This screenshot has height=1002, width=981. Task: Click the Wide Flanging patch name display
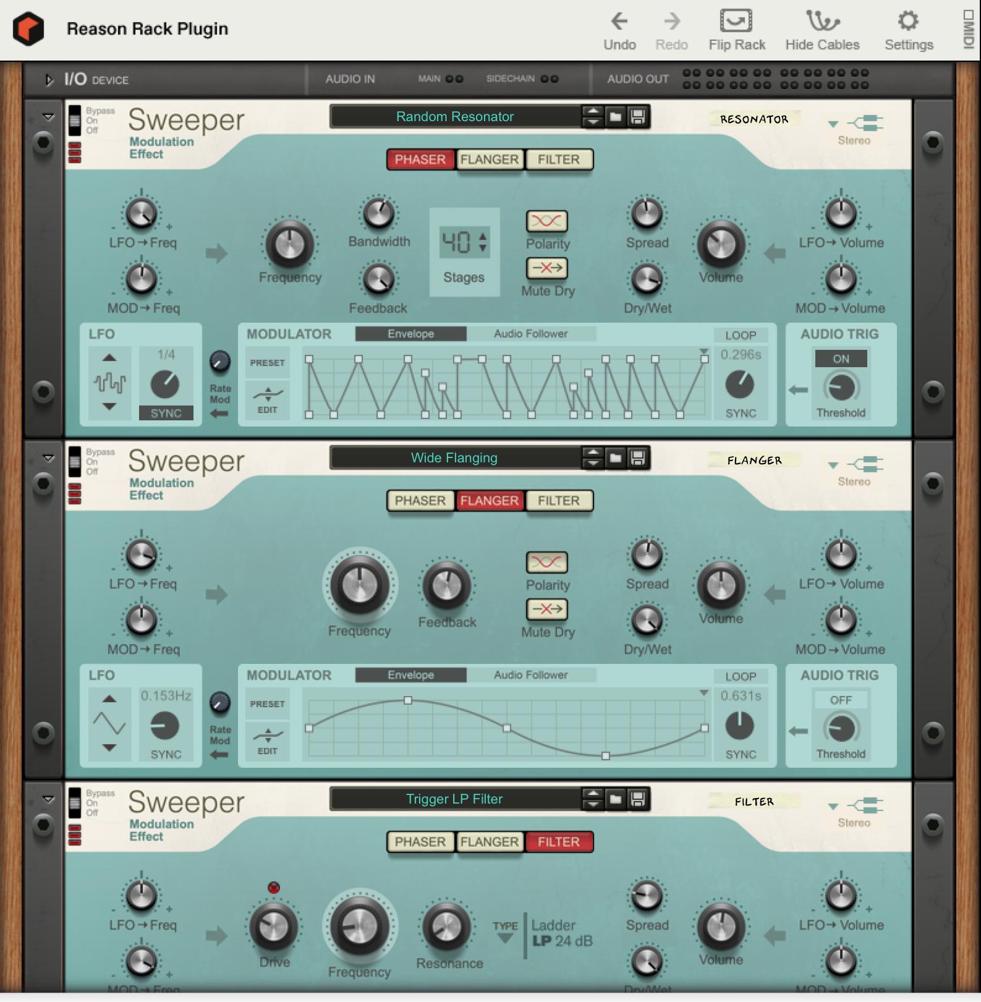coord(455,457)
